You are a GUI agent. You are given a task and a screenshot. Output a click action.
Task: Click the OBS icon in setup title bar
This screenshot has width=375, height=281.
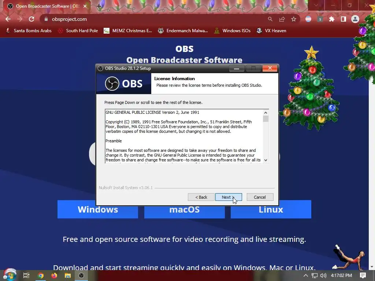pos(100,68)
